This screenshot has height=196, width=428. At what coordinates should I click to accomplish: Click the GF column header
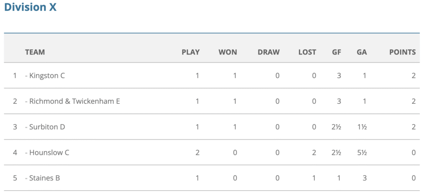[336, 52]
